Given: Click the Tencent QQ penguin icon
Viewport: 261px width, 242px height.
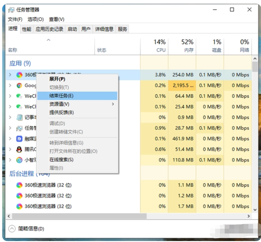Looking at the screenshot, I should tap(19, 149).
